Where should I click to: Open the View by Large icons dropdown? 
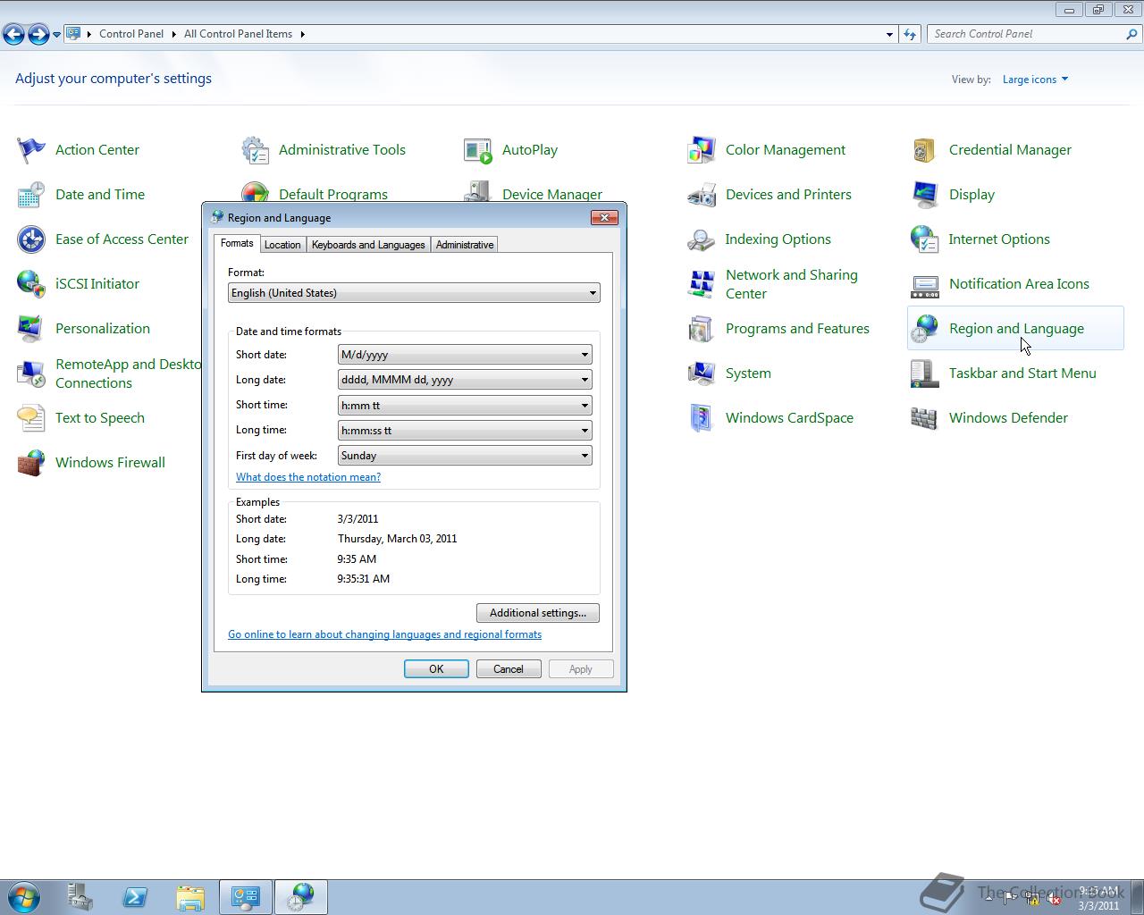(x=1035, y=80)
